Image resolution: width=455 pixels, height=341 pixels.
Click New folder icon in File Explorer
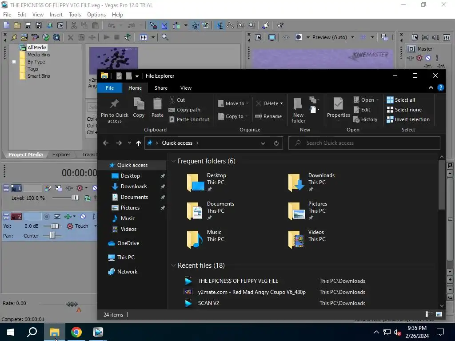[298, 104]
